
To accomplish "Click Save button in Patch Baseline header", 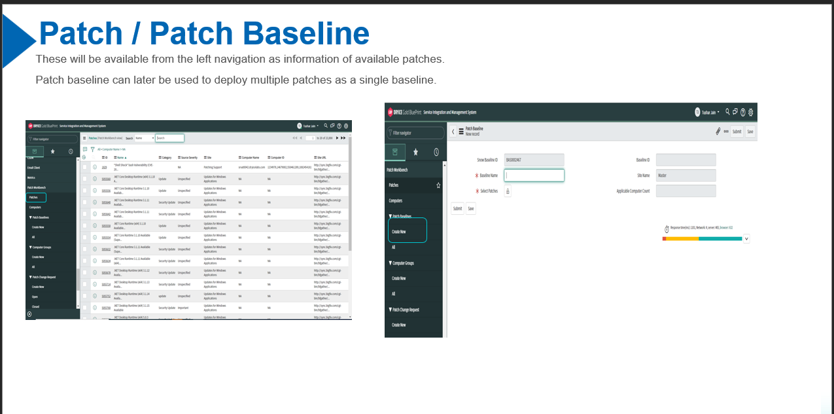I will (750, 131).
